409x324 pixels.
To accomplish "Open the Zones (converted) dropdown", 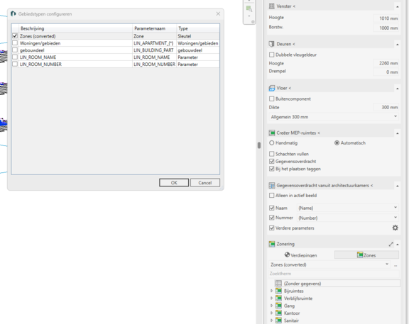I will click(329, 264).
